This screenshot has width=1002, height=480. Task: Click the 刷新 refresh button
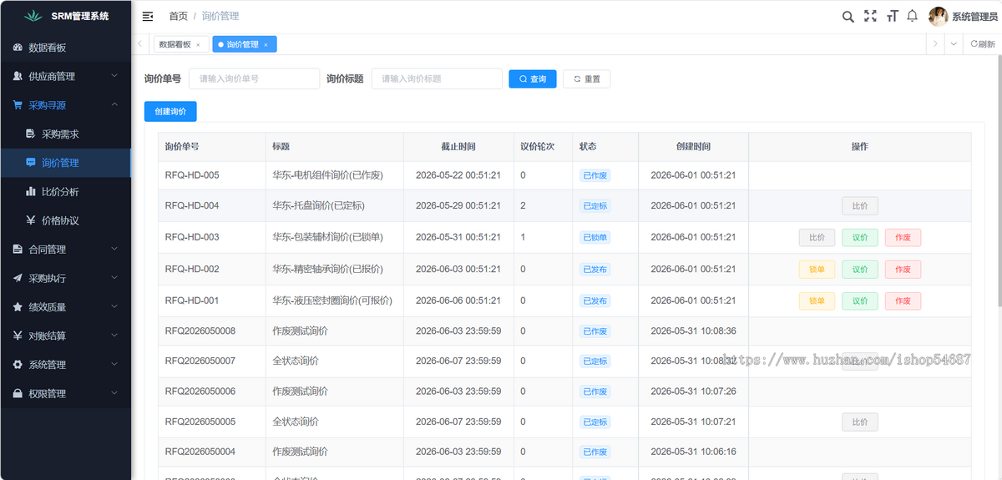pos(983,44)
